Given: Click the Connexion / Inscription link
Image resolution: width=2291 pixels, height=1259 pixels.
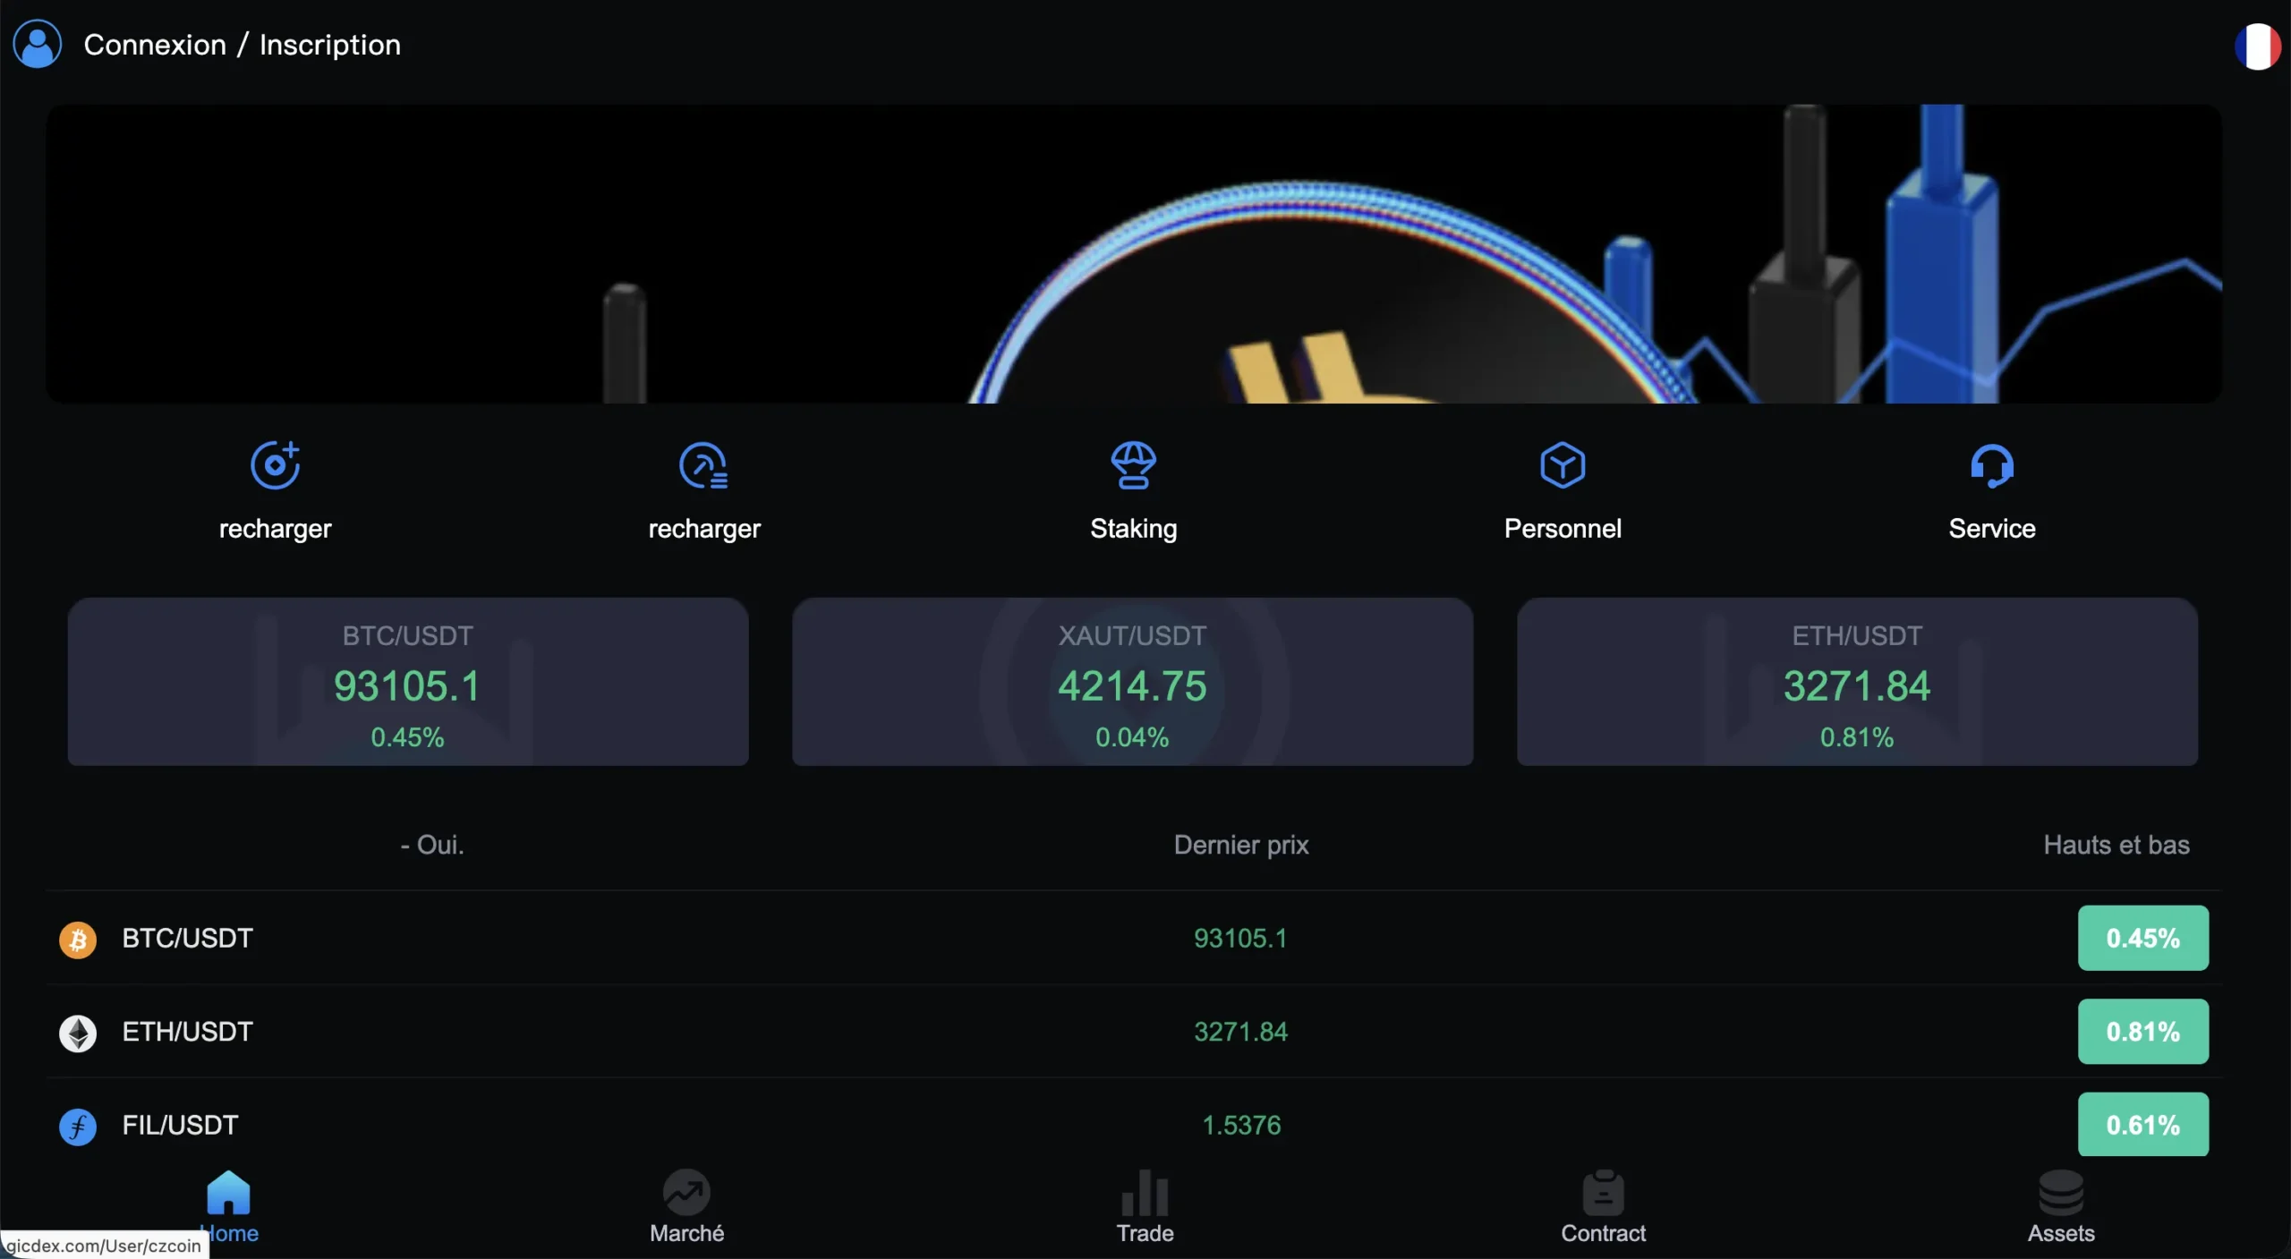Looking at the screenshot, I should 242,45.
